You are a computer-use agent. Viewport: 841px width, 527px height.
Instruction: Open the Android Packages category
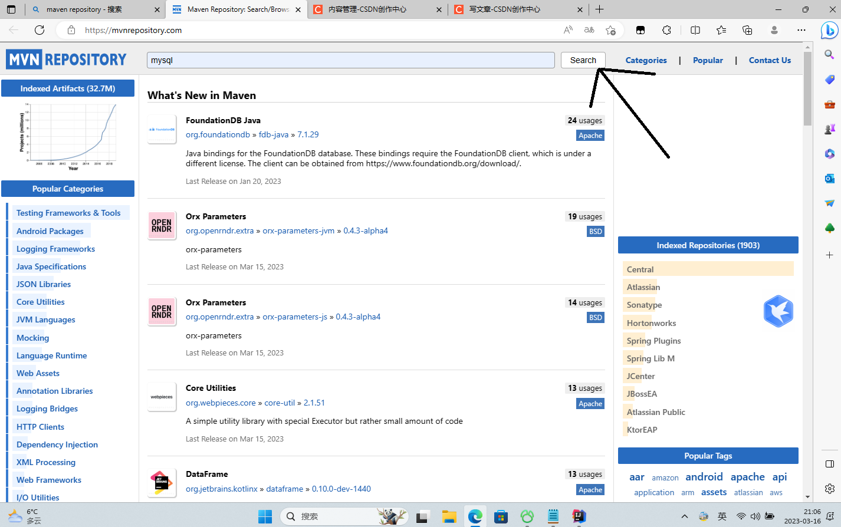click(x=50, y=231)
